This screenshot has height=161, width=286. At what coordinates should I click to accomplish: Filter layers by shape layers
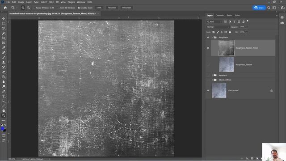[x=239, y=21]
